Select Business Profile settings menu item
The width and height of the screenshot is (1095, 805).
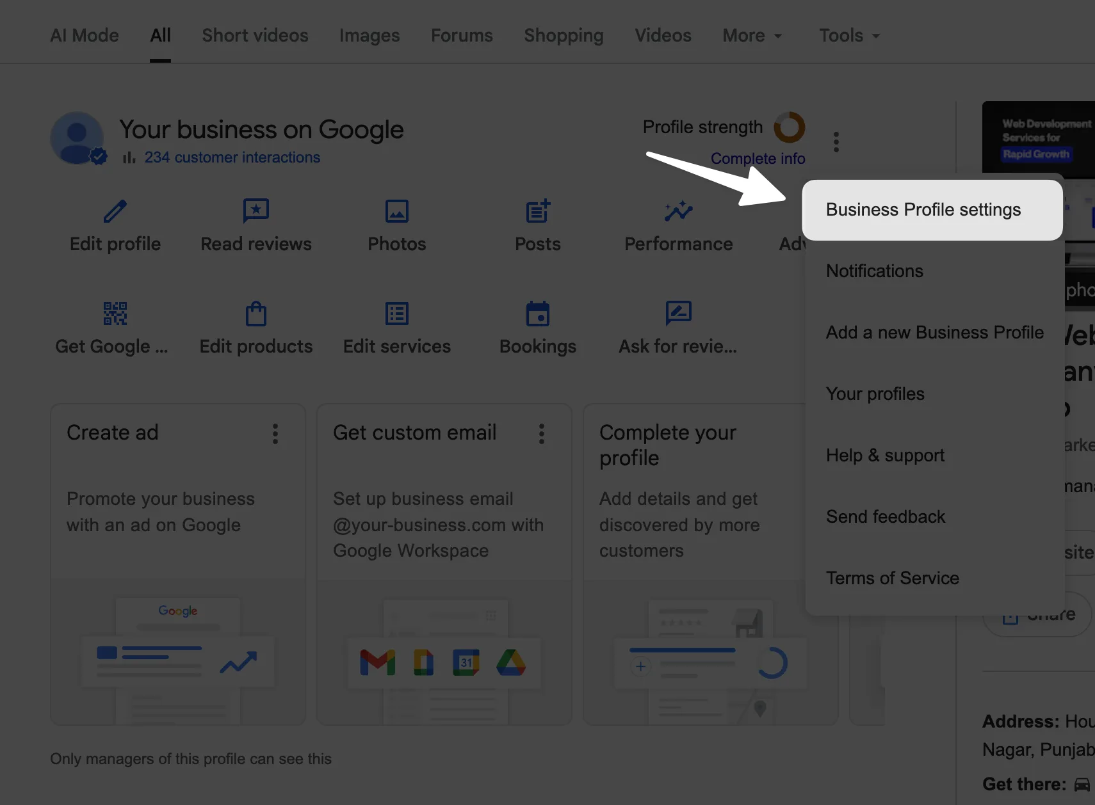click(x=923, y=210)
